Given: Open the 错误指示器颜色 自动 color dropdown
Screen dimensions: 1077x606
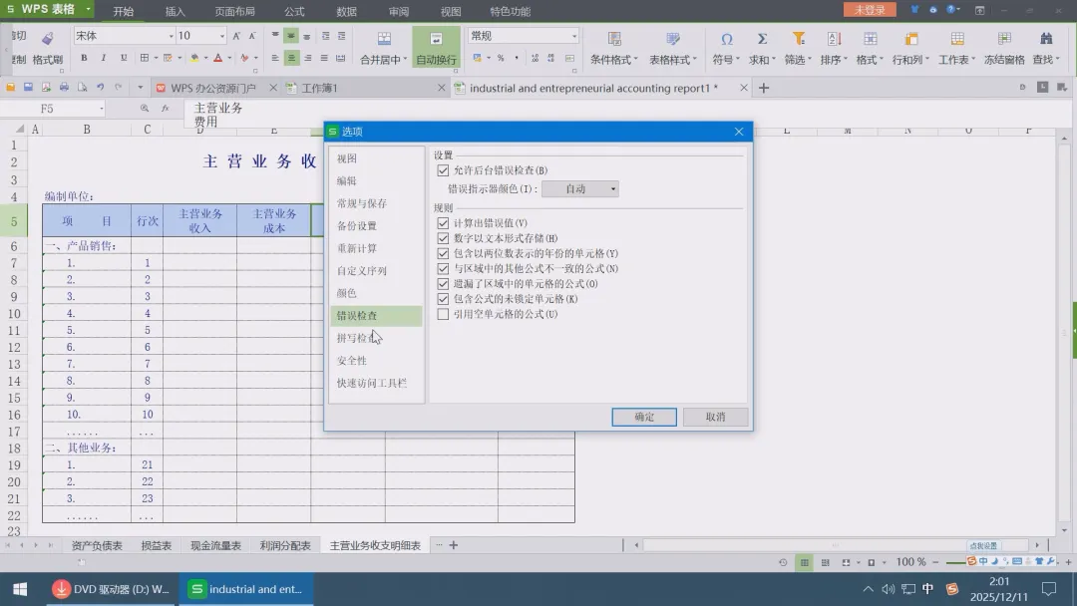Looking at the screenshot, I should pos(580,188).
